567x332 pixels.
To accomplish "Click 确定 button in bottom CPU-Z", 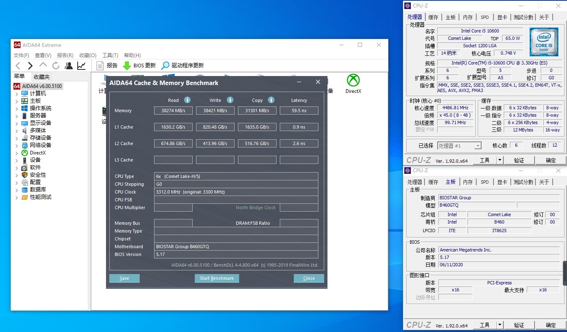I will (551, 325).
